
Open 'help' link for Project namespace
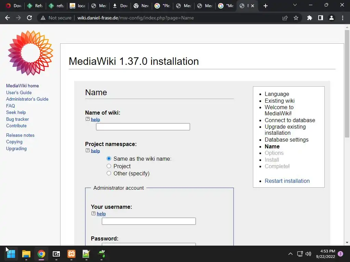(x=95, y=151)
